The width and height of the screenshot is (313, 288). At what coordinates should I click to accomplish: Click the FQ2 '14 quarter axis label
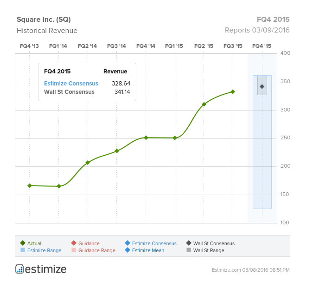[x=87, y=46]
